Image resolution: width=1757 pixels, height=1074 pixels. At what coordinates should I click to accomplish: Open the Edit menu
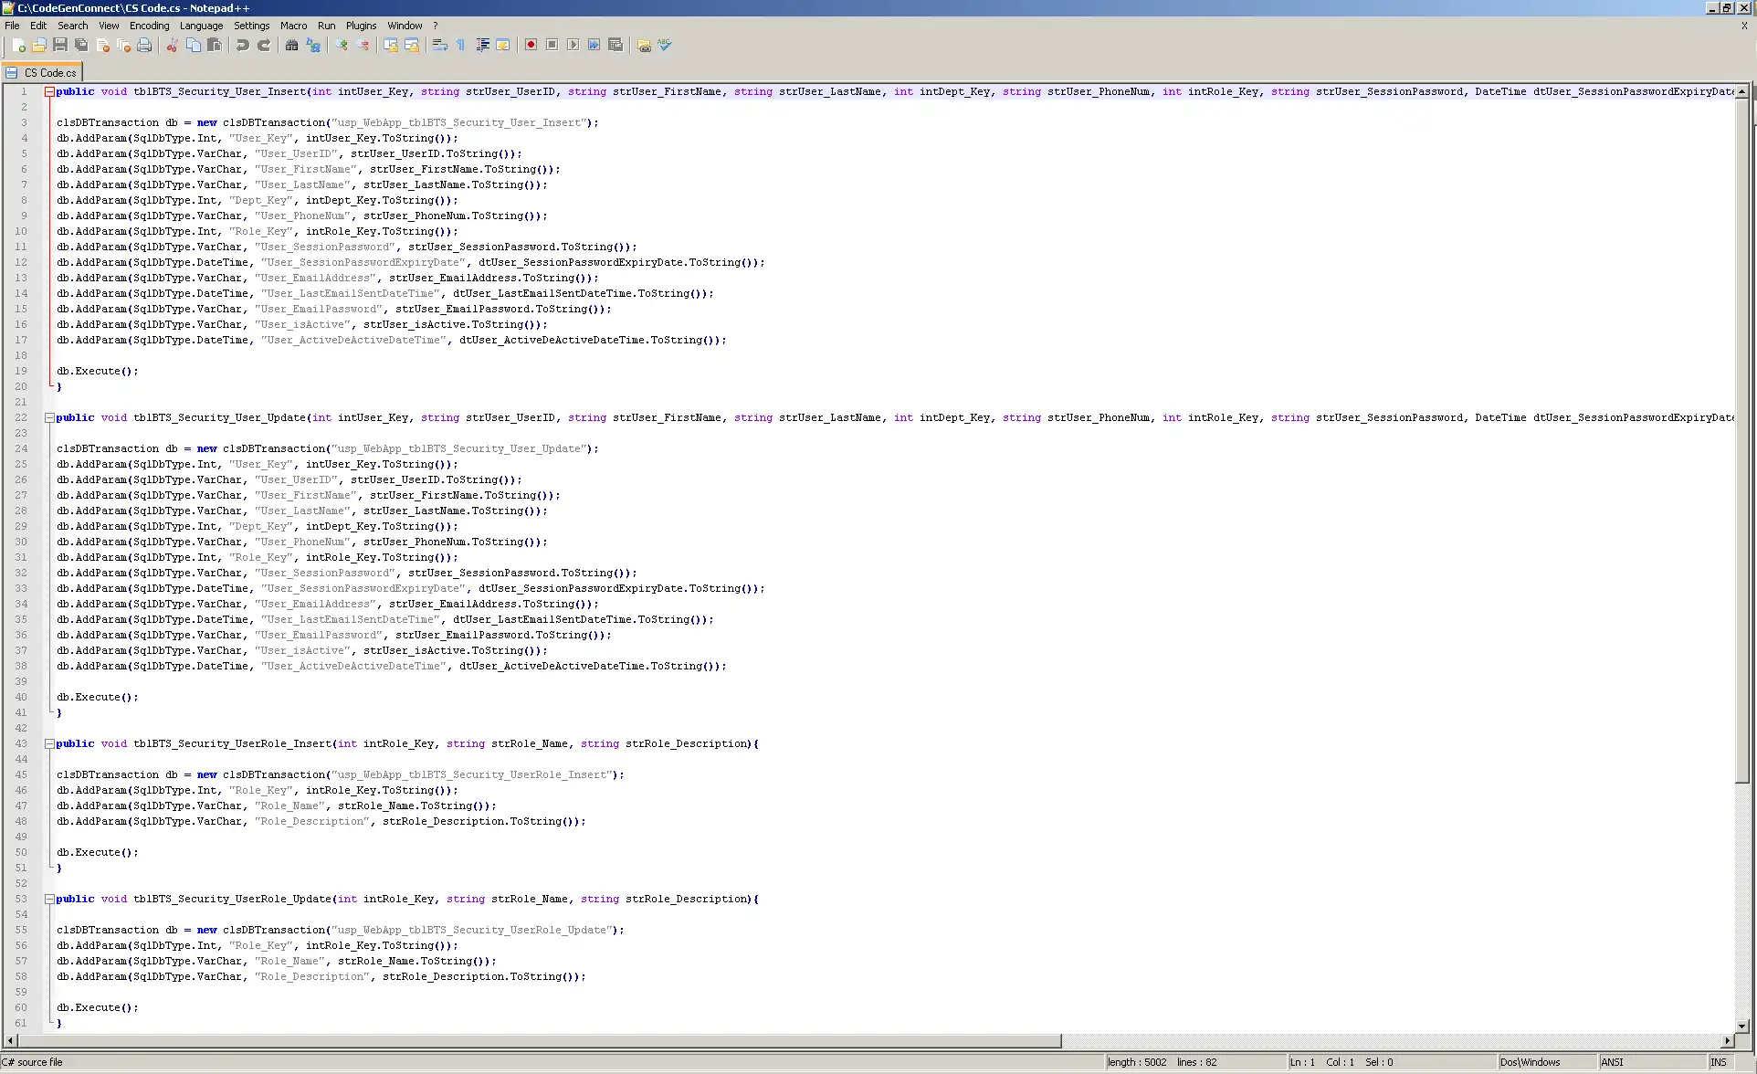coord(38,26)
